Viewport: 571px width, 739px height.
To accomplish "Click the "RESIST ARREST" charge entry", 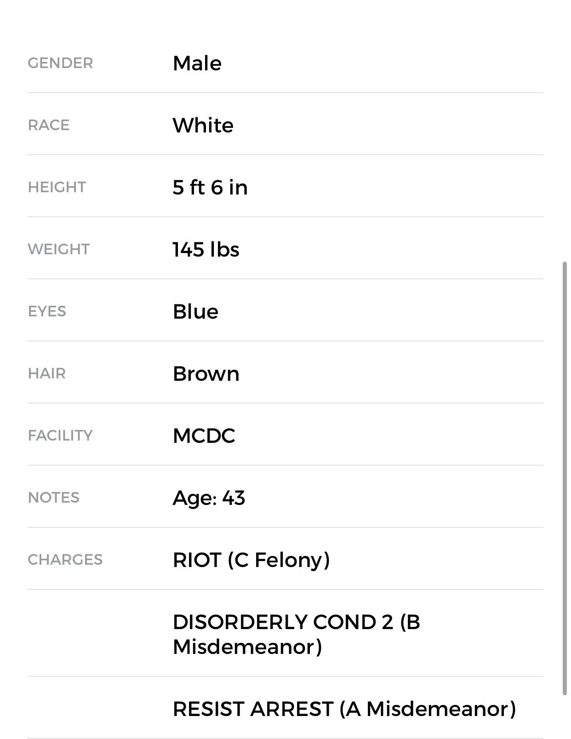I will (344, 709).
